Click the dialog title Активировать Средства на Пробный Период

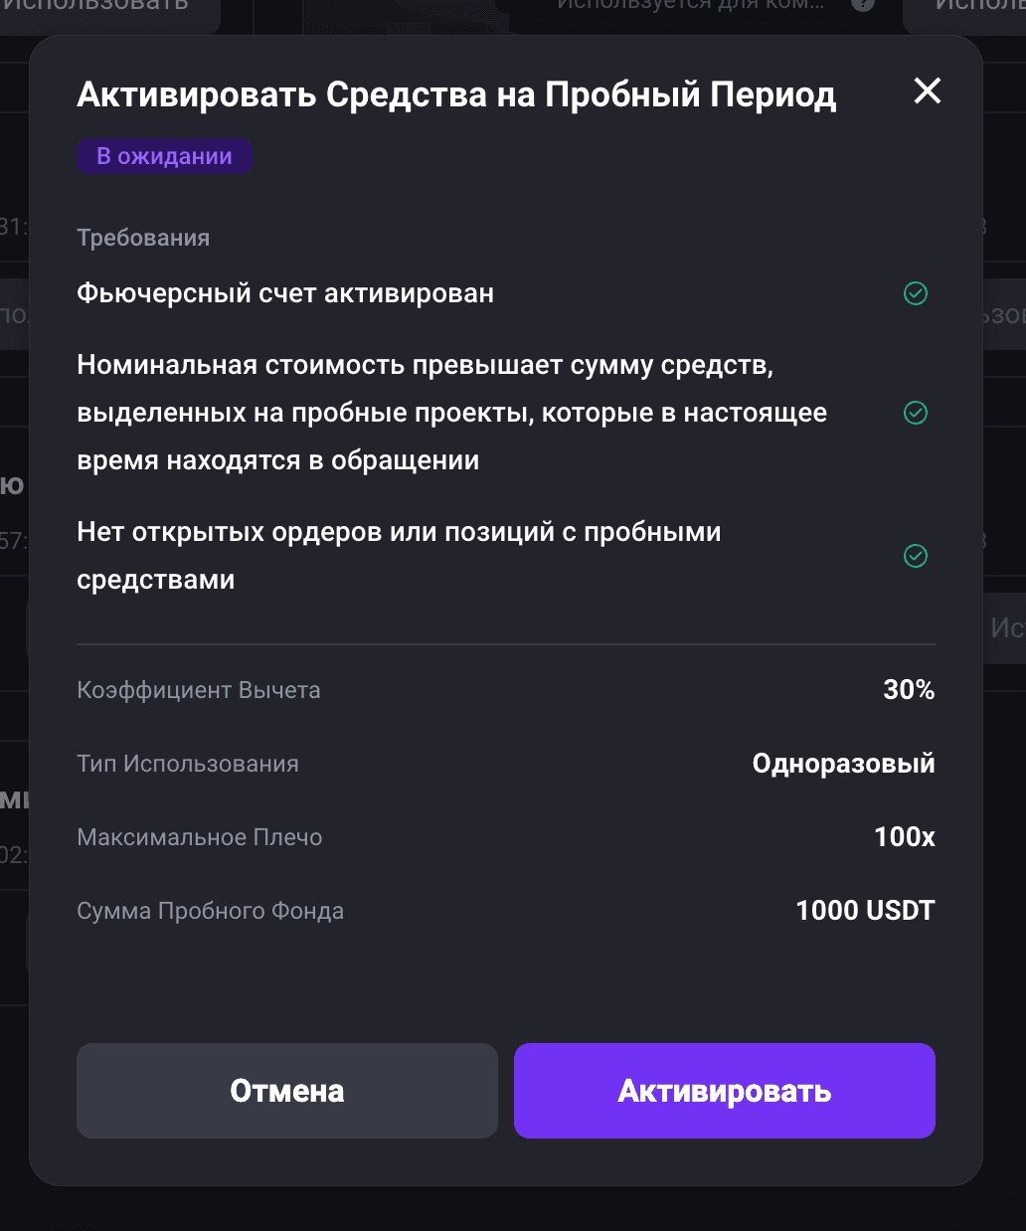(x=456, y=94)
